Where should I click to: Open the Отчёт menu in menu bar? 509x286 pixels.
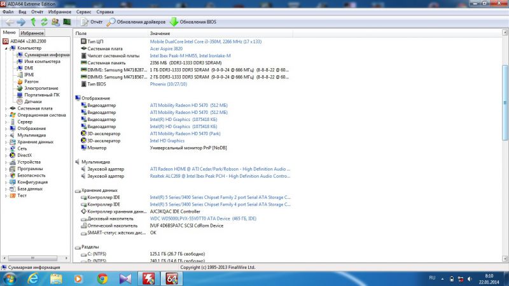point(38,11)
